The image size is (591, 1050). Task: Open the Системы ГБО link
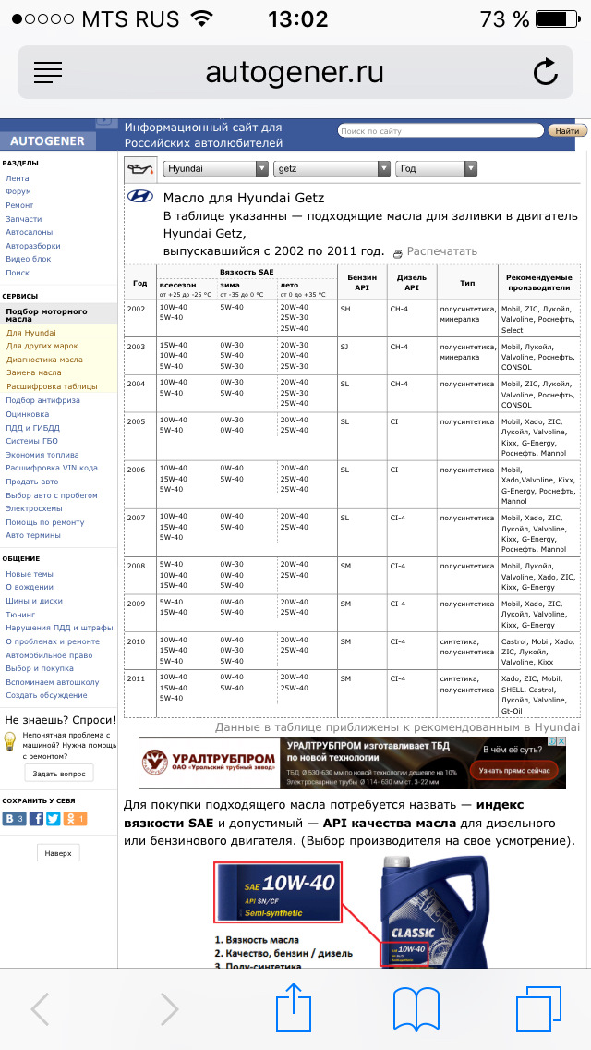click(31, 441)
